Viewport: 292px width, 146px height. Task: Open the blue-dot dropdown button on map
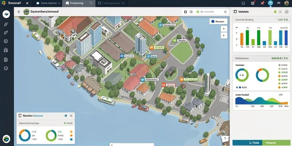click(x=218, y=22)
